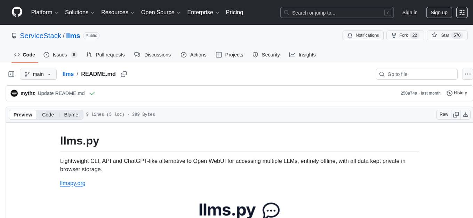This screenshot has height=218, width=473.
Task: Click the green commit status checkmark
Action: [x=93, y=93]
